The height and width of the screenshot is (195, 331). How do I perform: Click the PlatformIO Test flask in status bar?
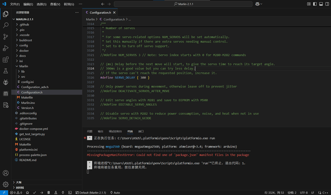[56, 192]
